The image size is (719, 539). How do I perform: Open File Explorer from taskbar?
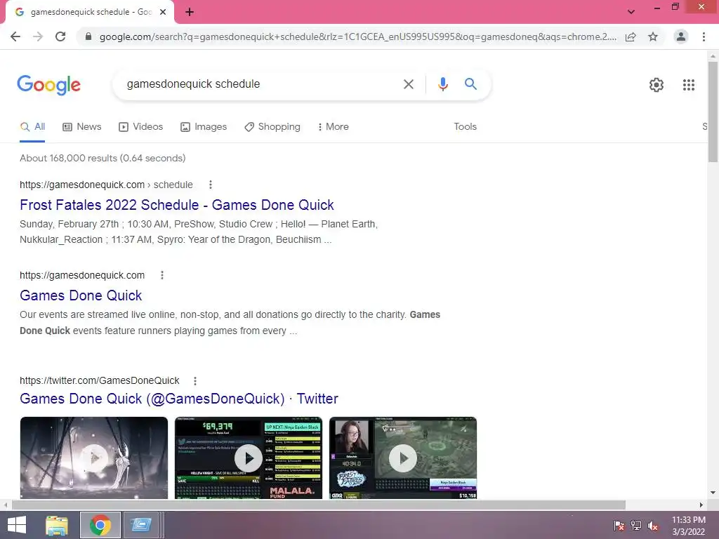57,525
